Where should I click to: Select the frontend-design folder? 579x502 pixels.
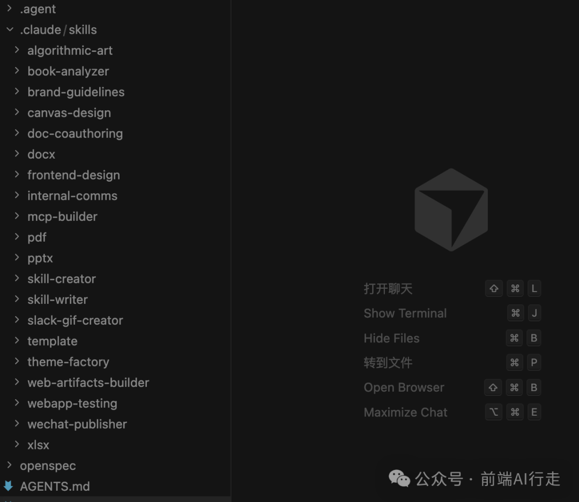pos(73,175)
